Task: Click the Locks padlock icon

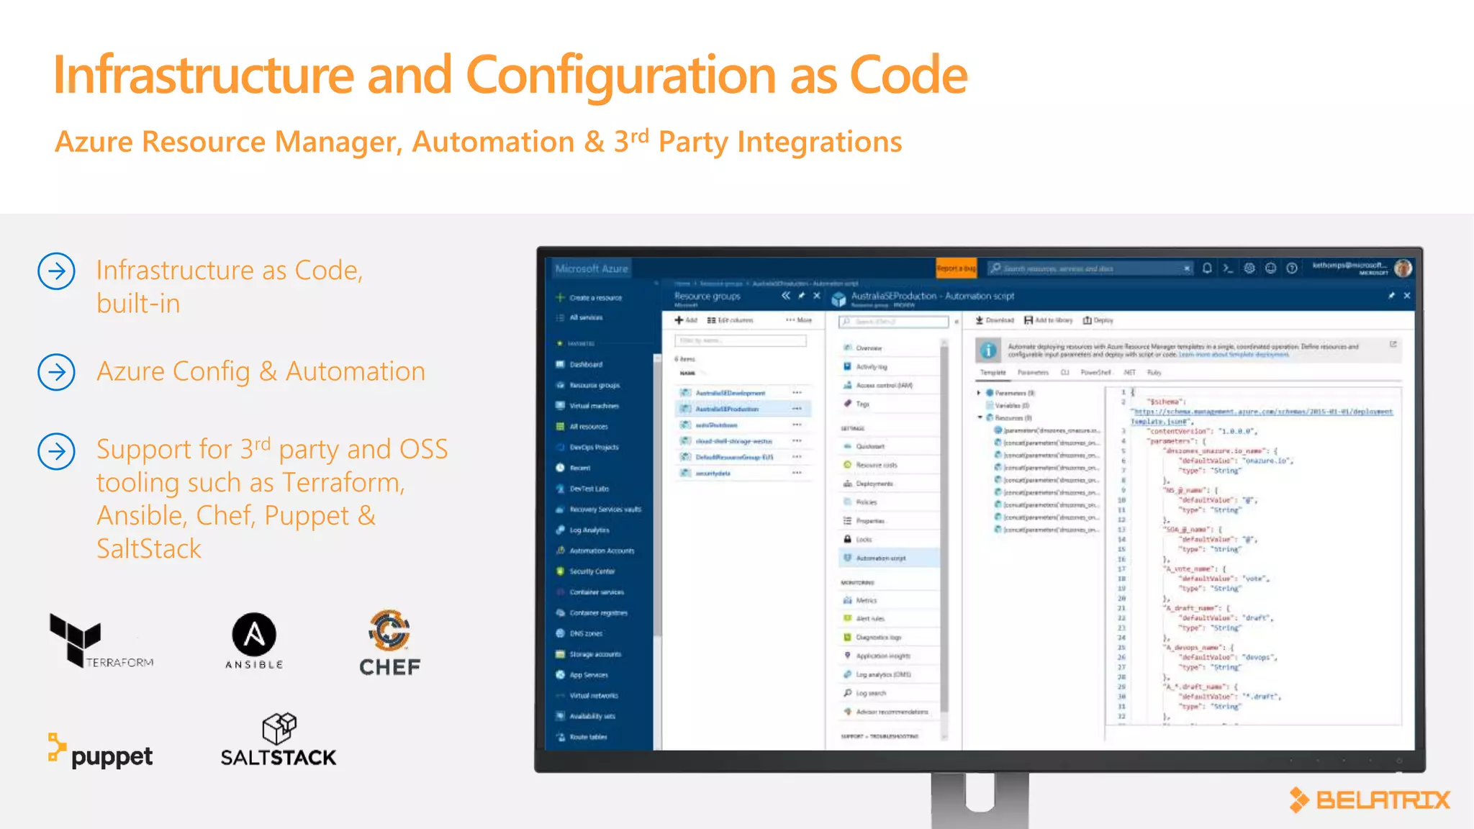Action: [847, 539]
